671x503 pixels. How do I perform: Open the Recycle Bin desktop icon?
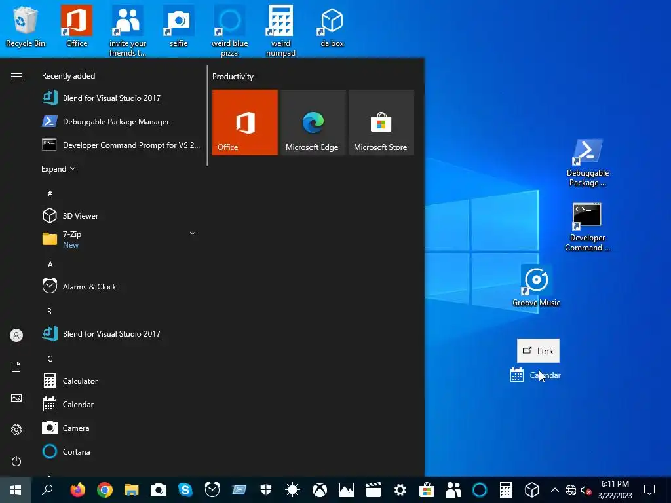pos(26,26)
